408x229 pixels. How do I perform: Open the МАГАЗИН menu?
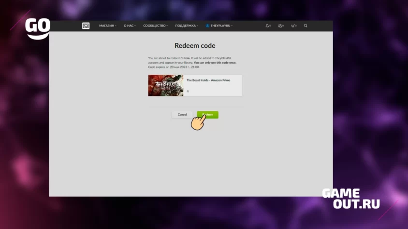pyautogui.click(x=108, y=26)
